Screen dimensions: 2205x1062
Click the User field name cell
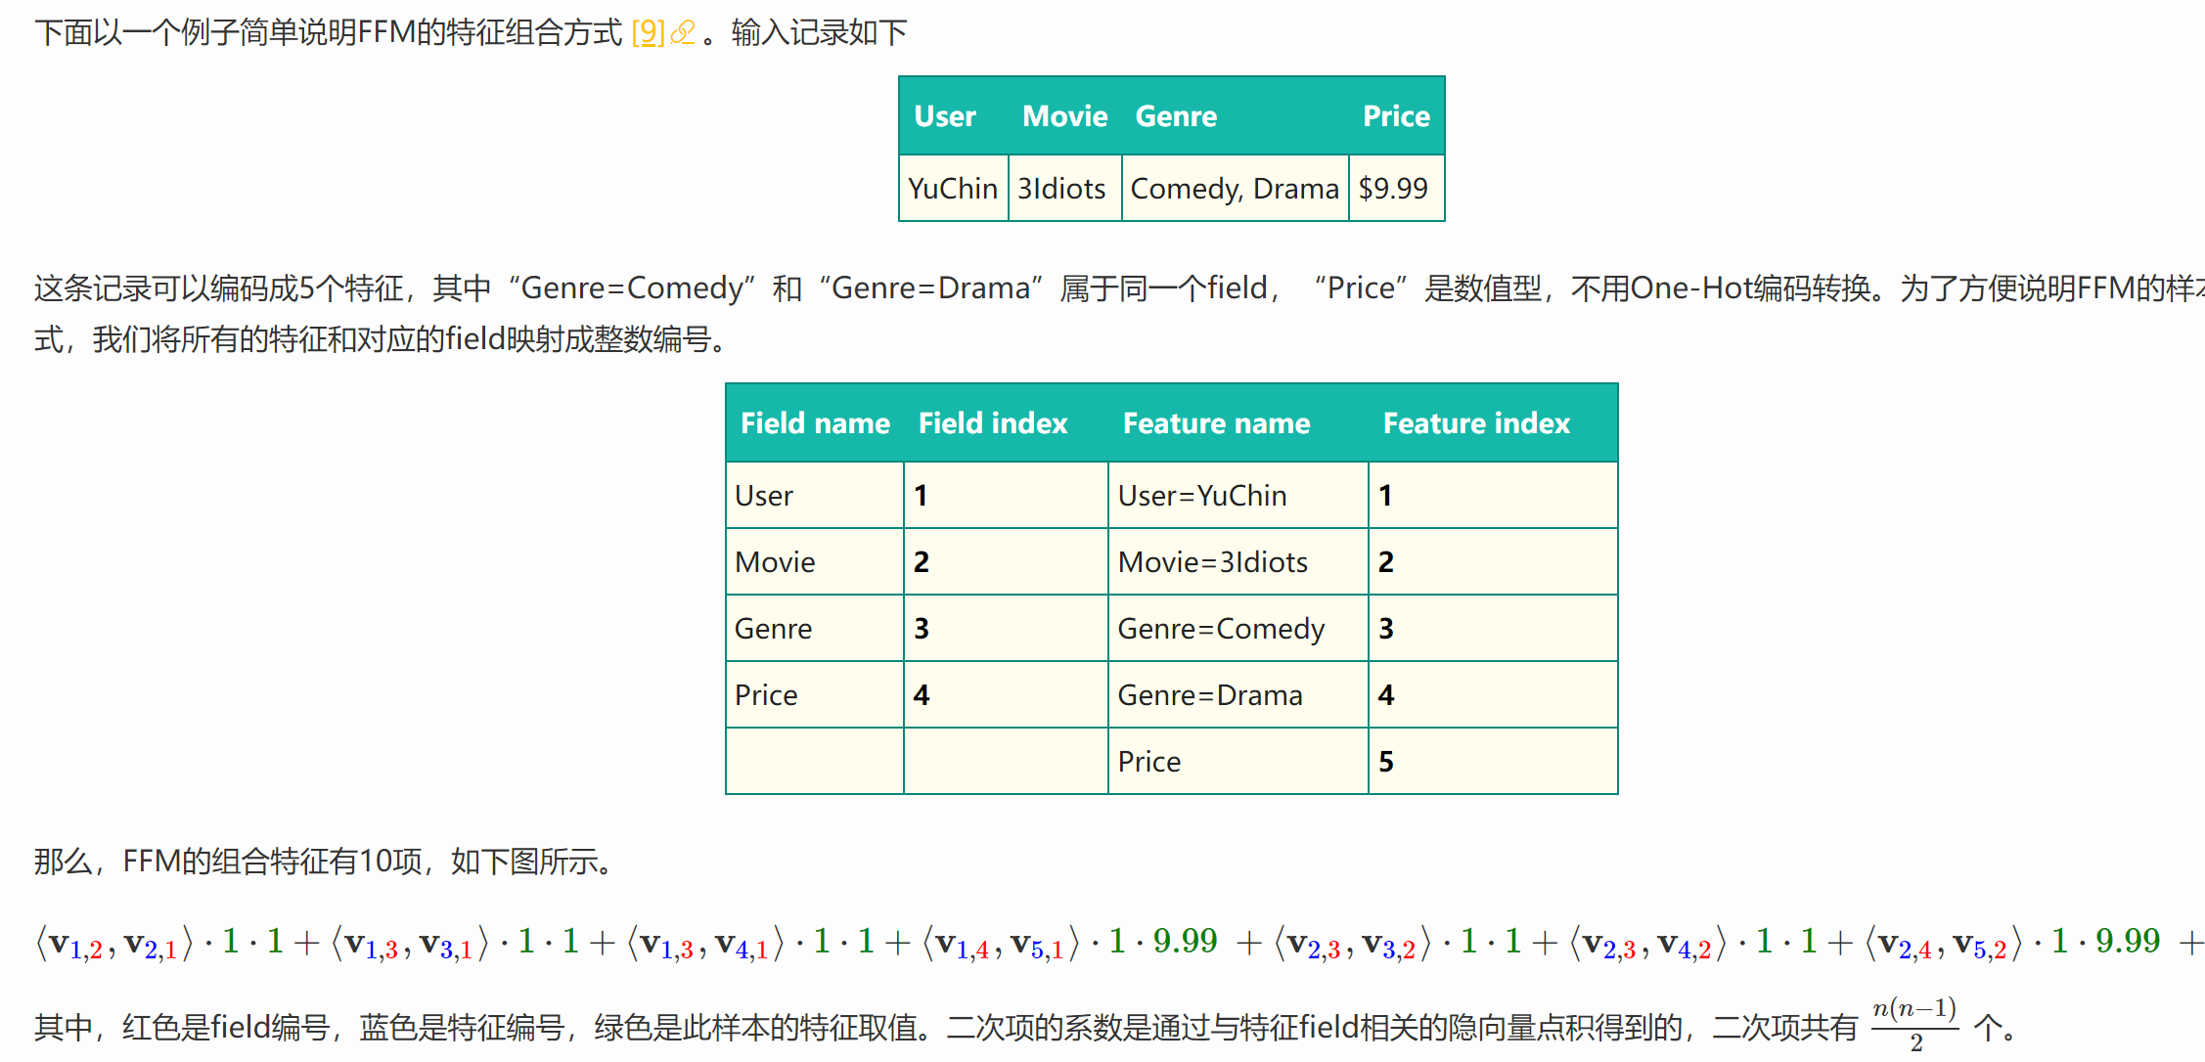tap(815, 495)
